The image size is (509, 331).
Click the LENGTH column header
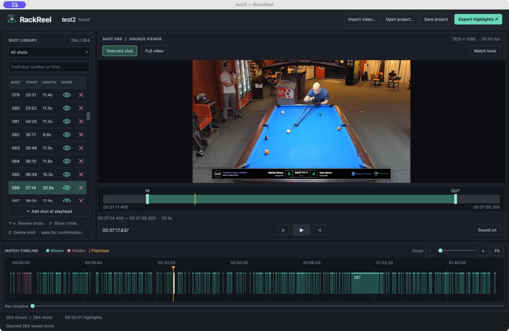49,82
